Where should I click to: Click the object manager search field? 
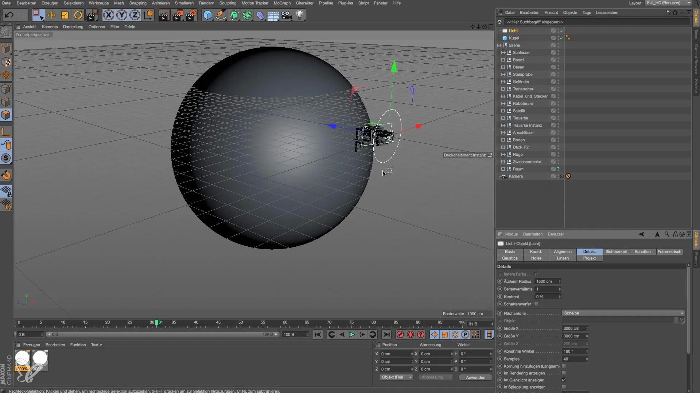(596, 22)
